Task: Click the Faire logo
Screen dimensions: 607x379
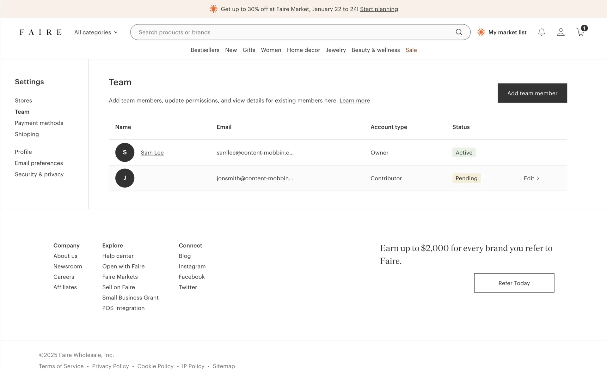Action: click(x=40, y=32)
